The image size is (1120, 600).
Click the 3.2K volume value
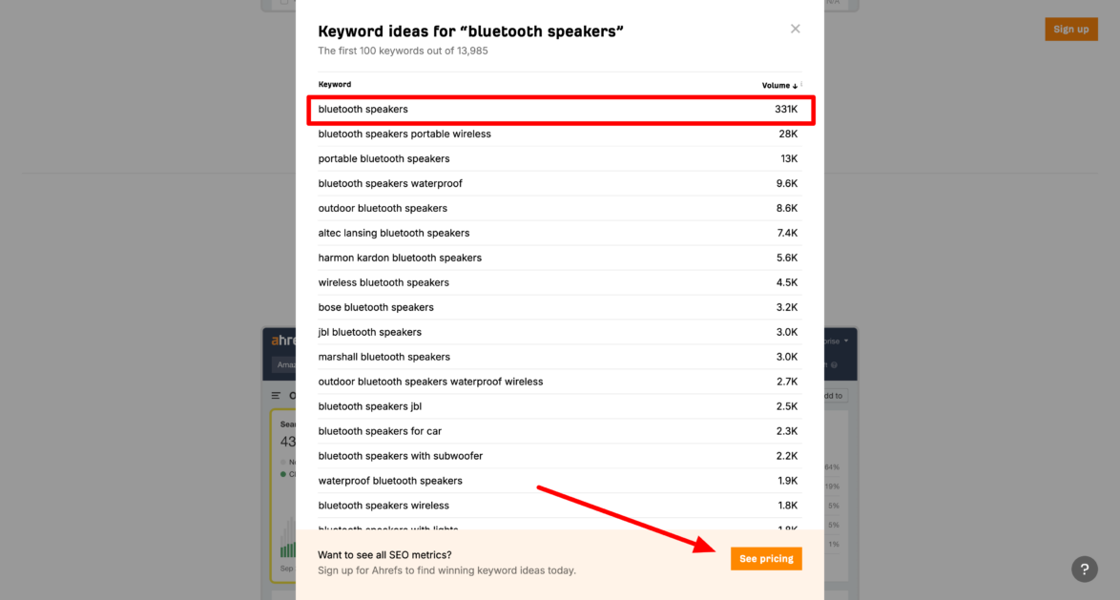(786, 307)
